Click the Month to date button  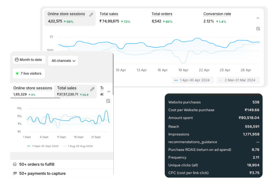tap(29, 60)
